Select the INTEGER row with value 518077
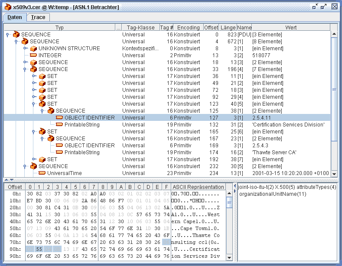This screenshot has height=266, width=342. (167, 55)
